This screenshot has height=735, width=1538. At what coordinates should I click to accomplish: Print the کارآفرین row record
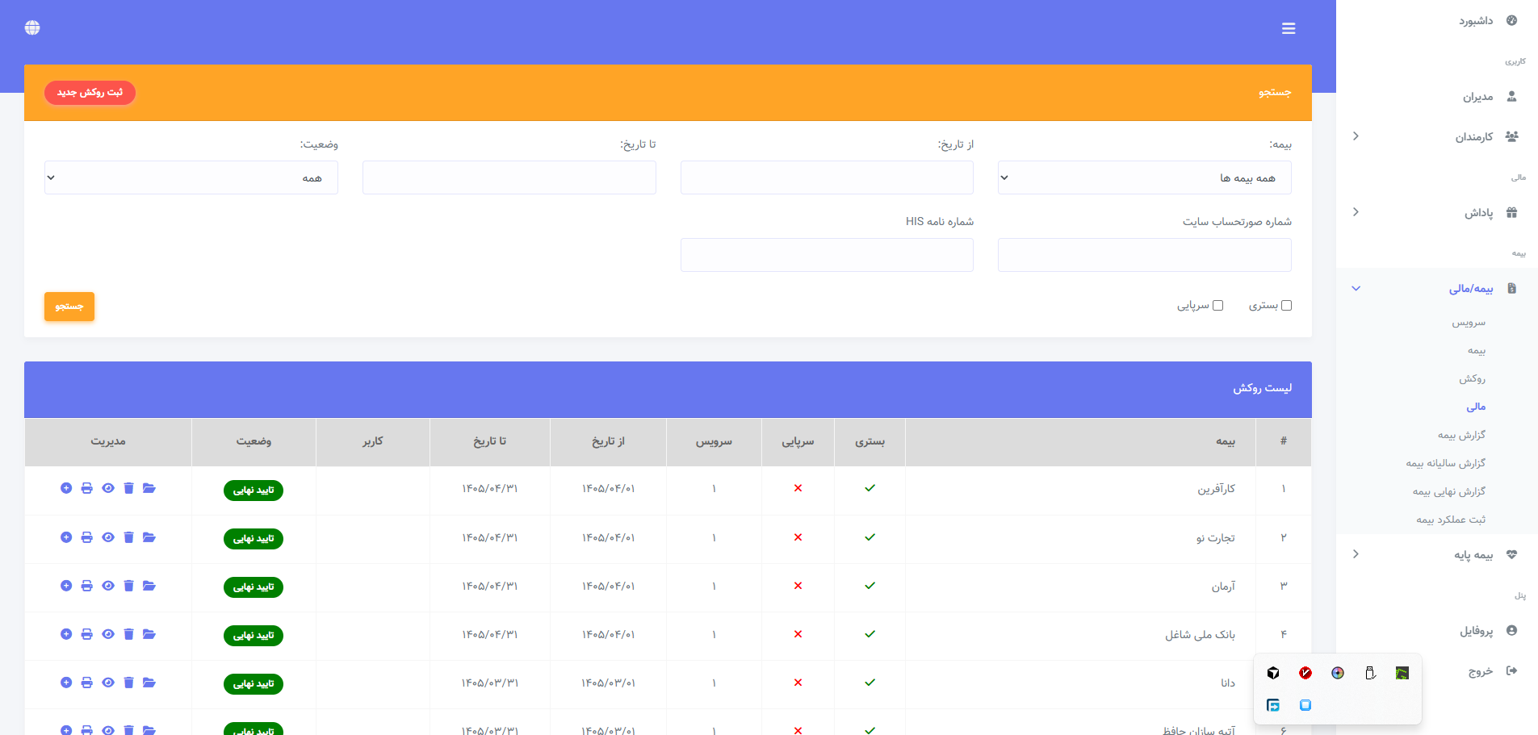click(x=87, y=488)
